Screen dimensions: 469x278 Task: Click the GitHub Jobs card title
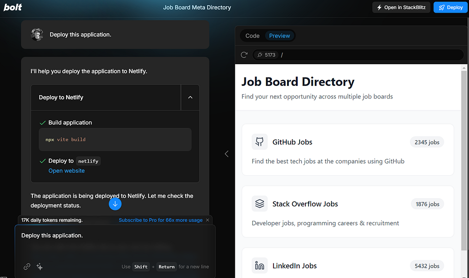pos(292,142)
